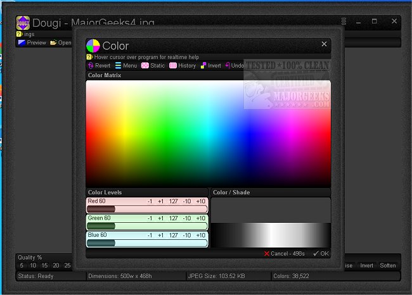Click the Dougi application logo icon
412x295 pixels.
click(x=23, y=23)
